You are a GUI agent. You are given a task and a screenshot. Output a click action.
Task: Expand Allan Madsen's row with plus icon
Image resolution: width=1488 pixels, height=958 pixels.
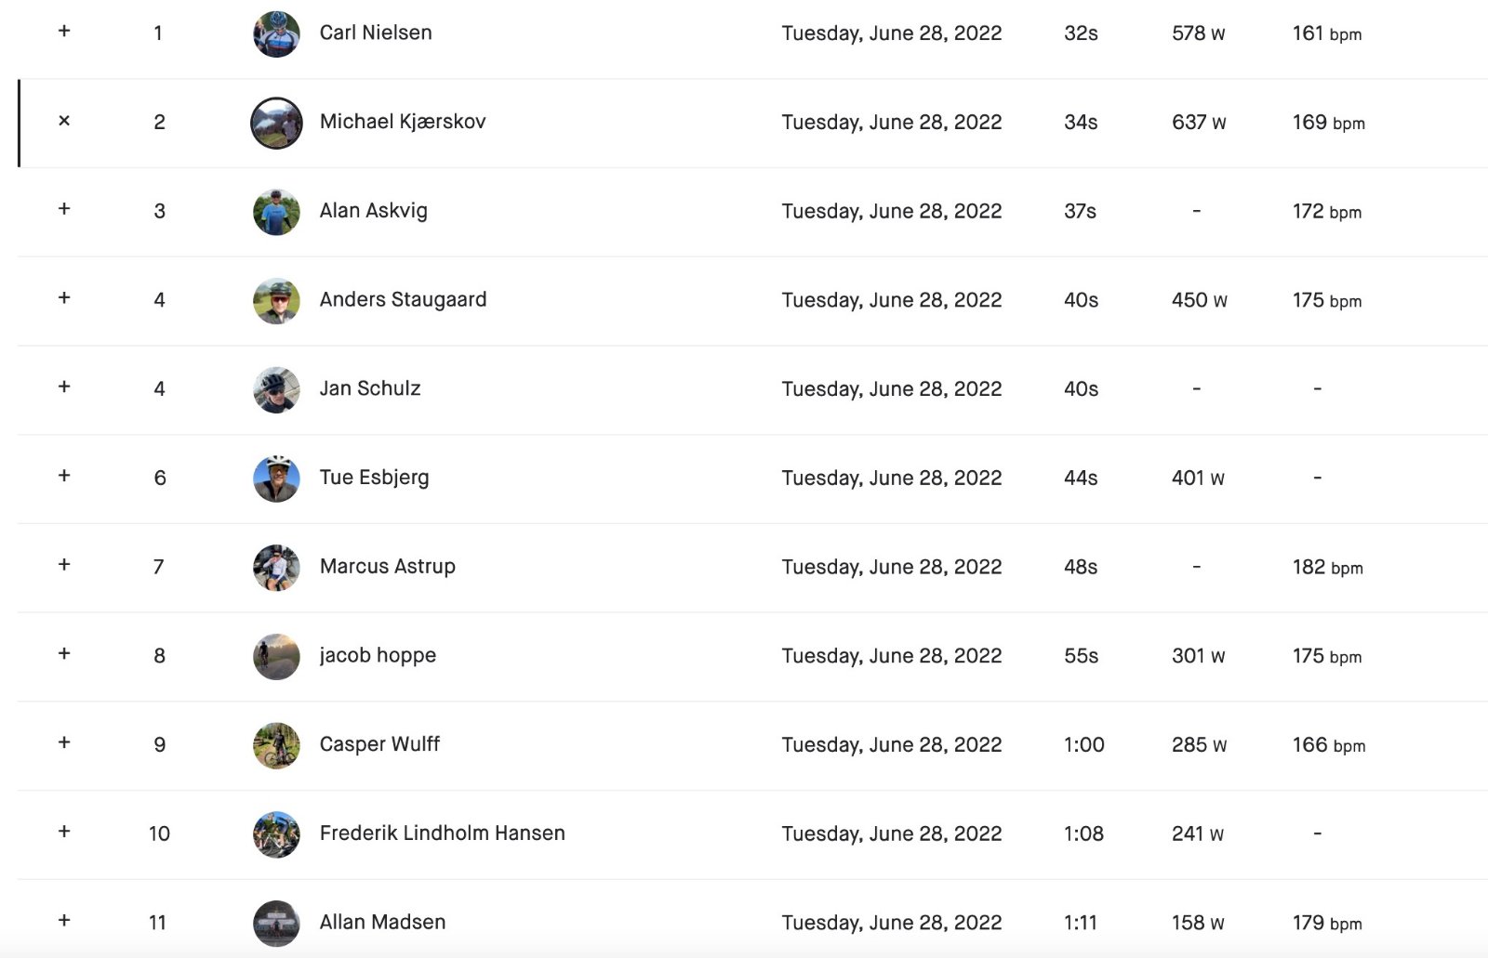[x=64, y=920]
